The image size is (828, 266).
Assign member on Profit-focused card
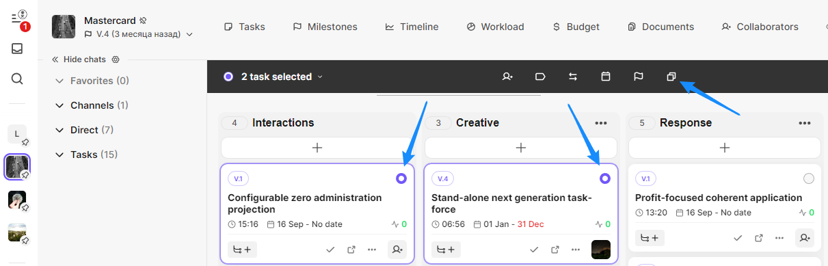[805, 238]
